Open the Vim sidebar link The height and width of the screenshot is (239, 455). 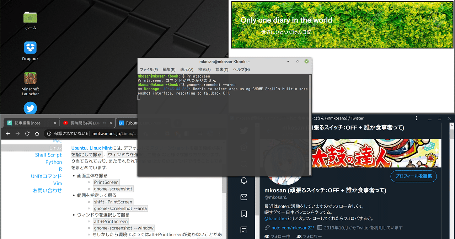pos(58,184)
